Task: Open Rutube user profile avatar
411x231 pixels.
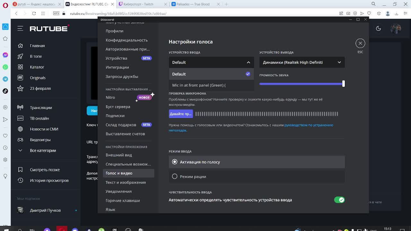Action: tap(396, 29)
